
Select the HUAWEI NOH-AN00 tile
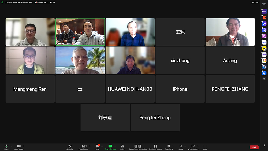coord(130,89)
